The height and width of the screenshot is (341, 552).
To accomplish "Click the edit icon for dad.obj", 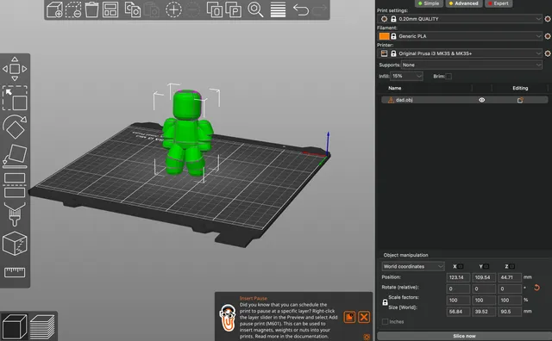I will point(520,100).
